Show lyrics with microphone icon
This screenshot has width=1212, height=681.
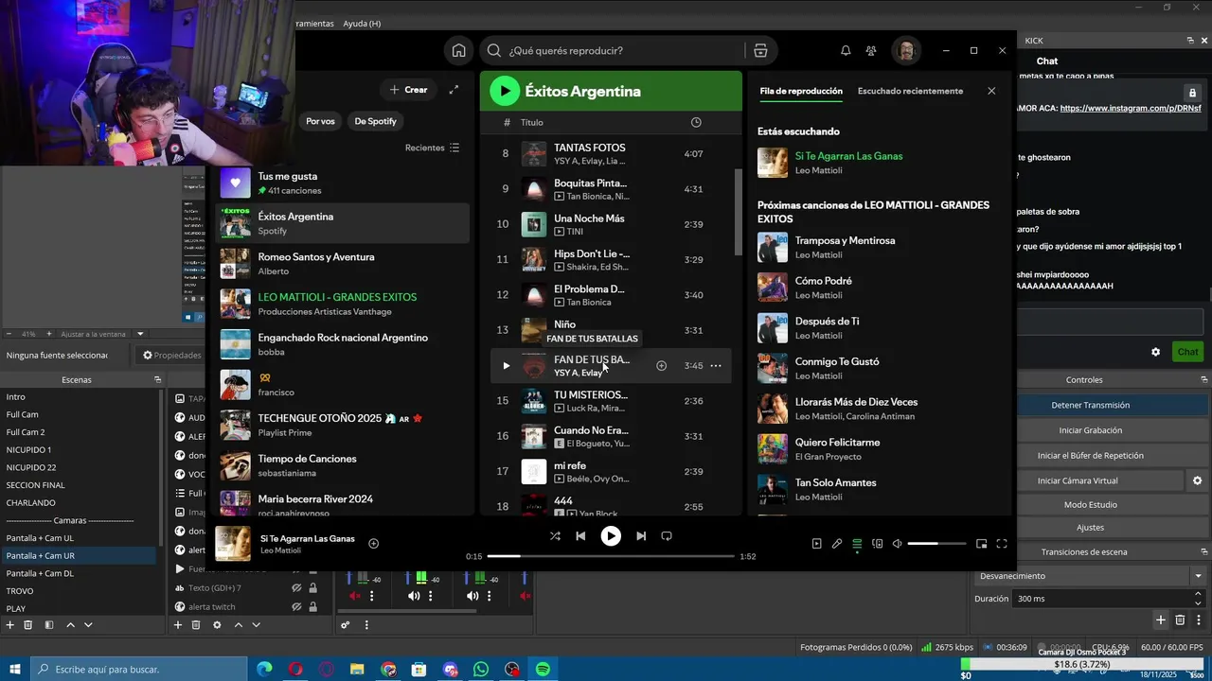point(837,543)
